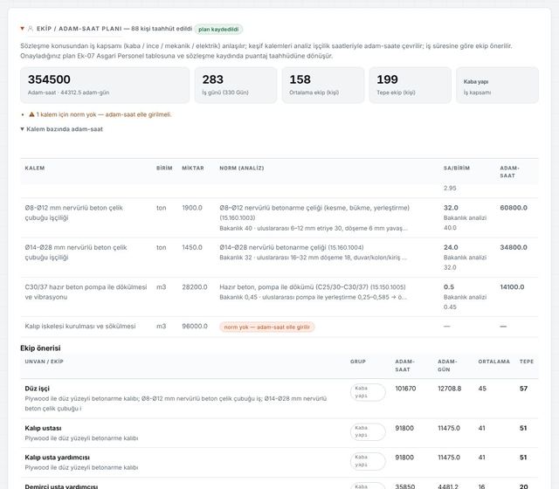The height and width of the screenshot is (489, 559).
Task: Click the ADAM-SAAT column header in kalem table
Action: tap(509, 172)
